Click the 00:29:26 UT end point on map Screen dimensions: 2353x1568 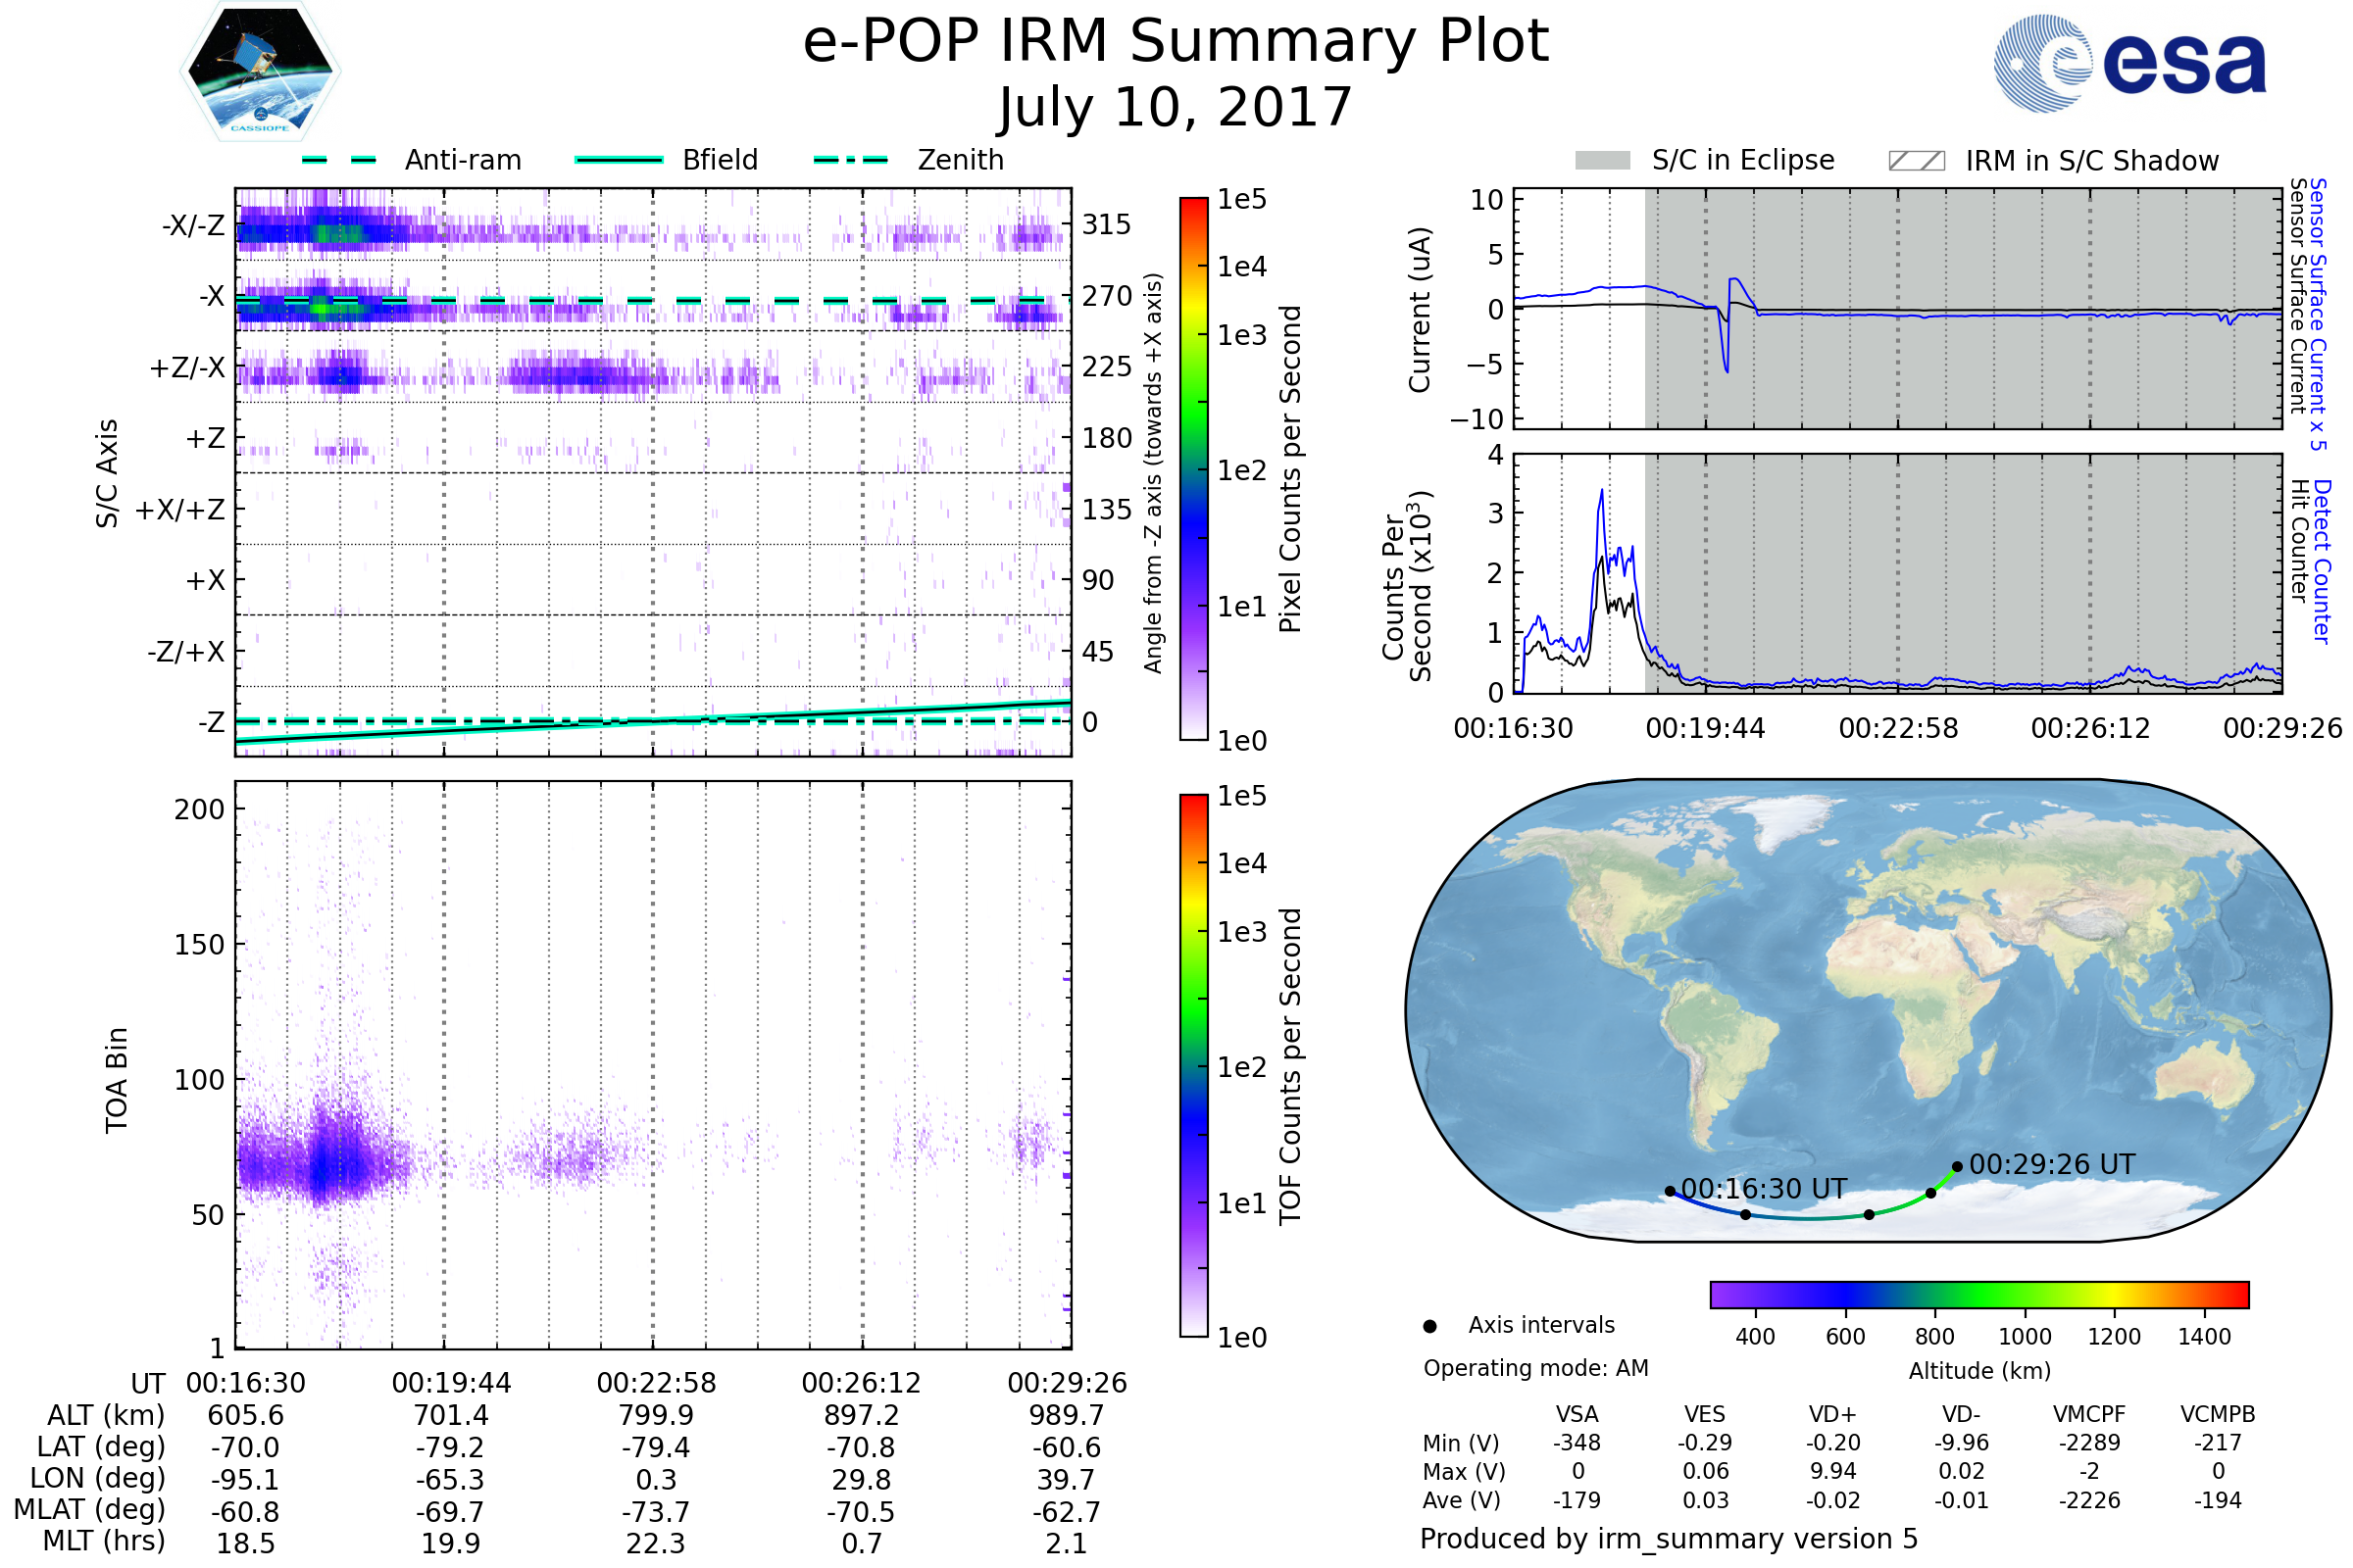pos(1957,1166)
